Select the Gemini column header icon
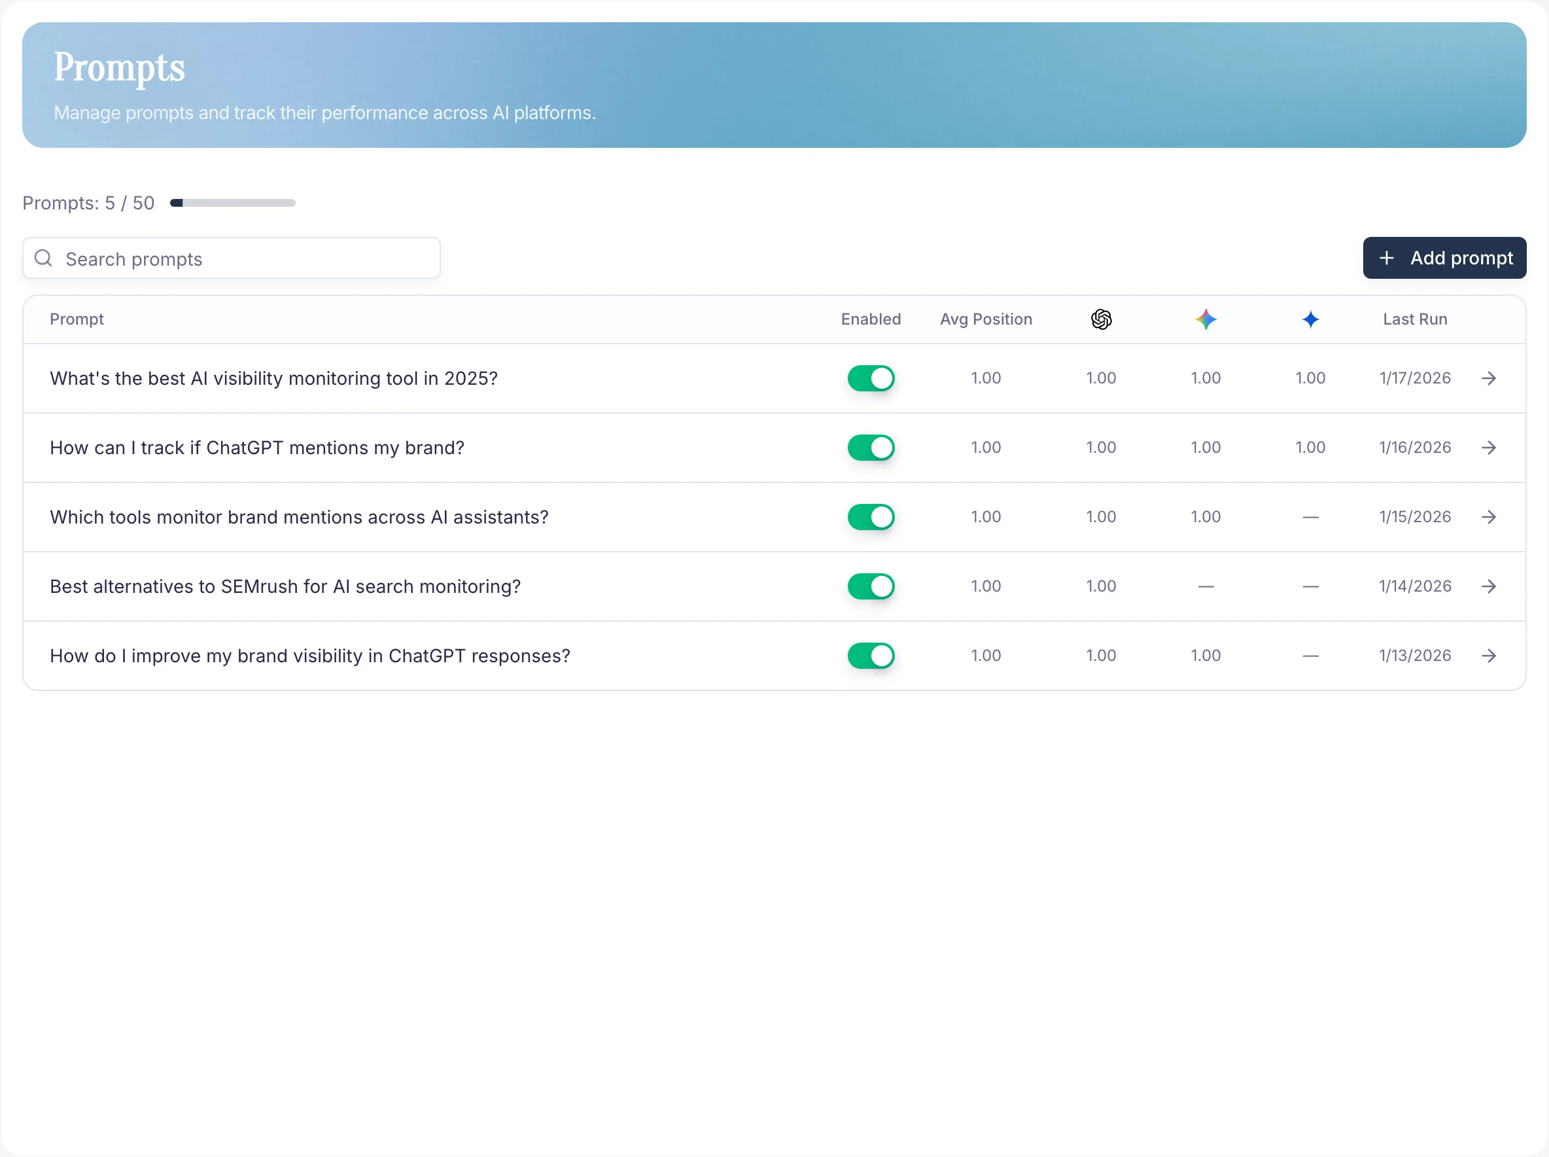Screen dimensions: 1549x1157 tap(1206, 319)
